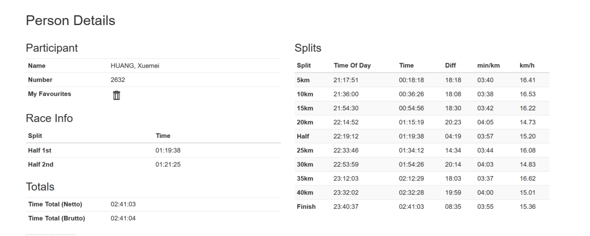Select the 35km speed value 16.62
This screenshot has width=590, height=236.
pyautogui.click(x=528, y=179)
